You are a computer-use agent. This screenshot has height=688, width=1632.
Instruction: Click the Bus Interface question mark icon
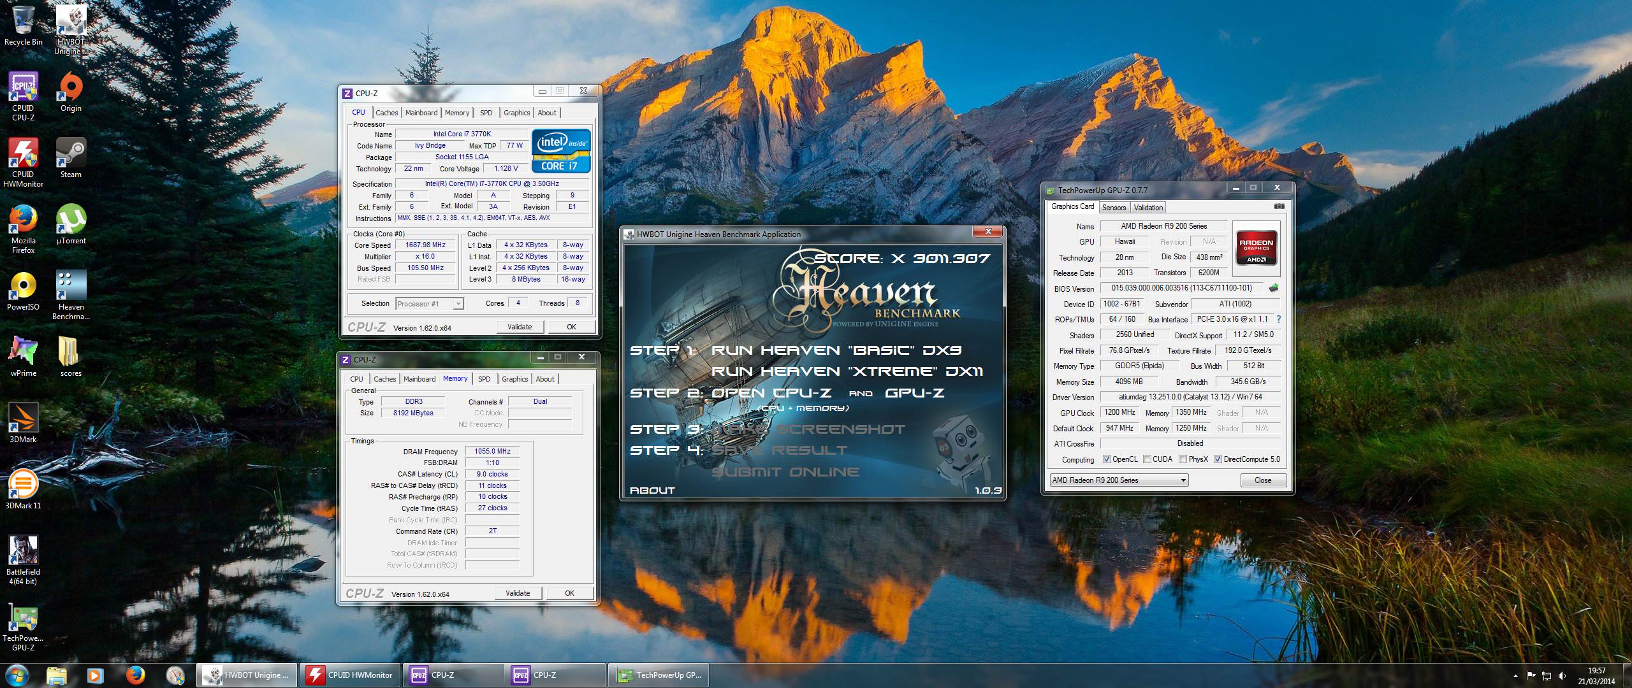[x=1278, y=319]
